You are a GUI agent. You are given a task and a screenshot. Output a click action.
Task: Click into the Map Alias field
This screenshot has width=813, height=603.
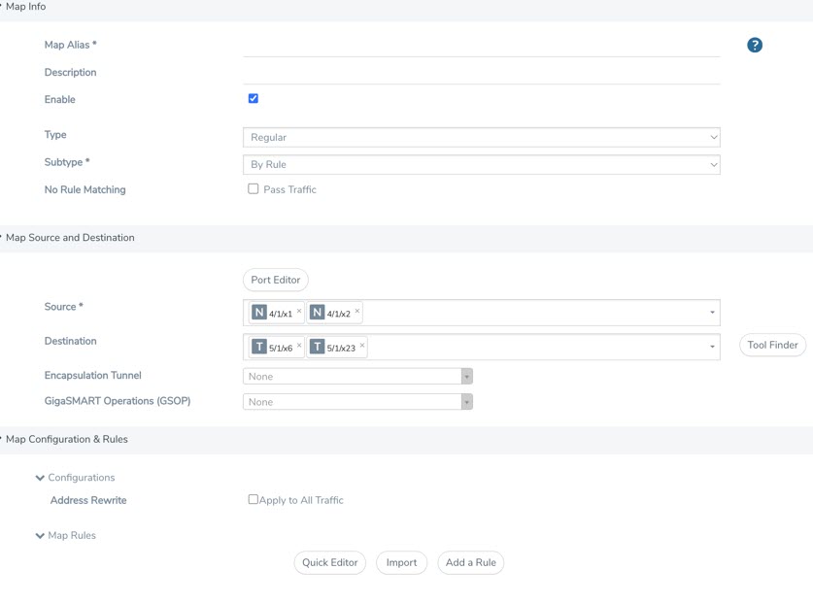481,46
